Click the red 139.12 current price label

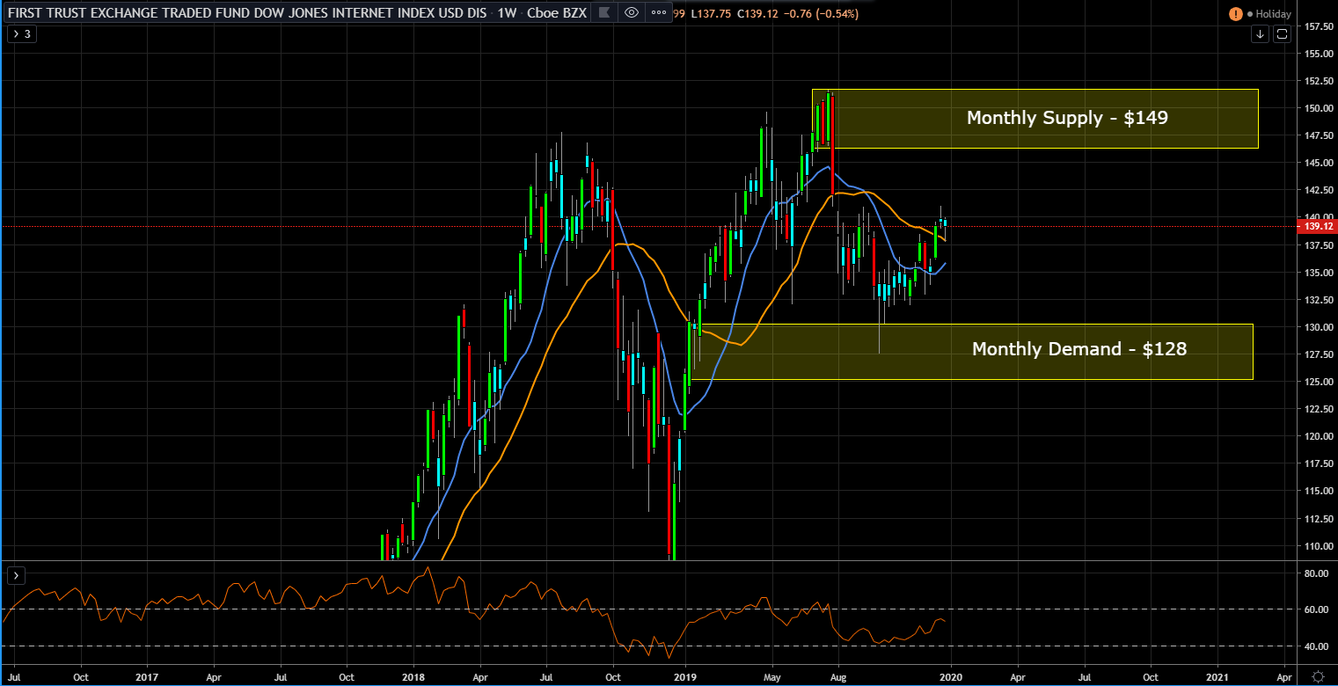pyautogui.click(x=1317, y=226)
